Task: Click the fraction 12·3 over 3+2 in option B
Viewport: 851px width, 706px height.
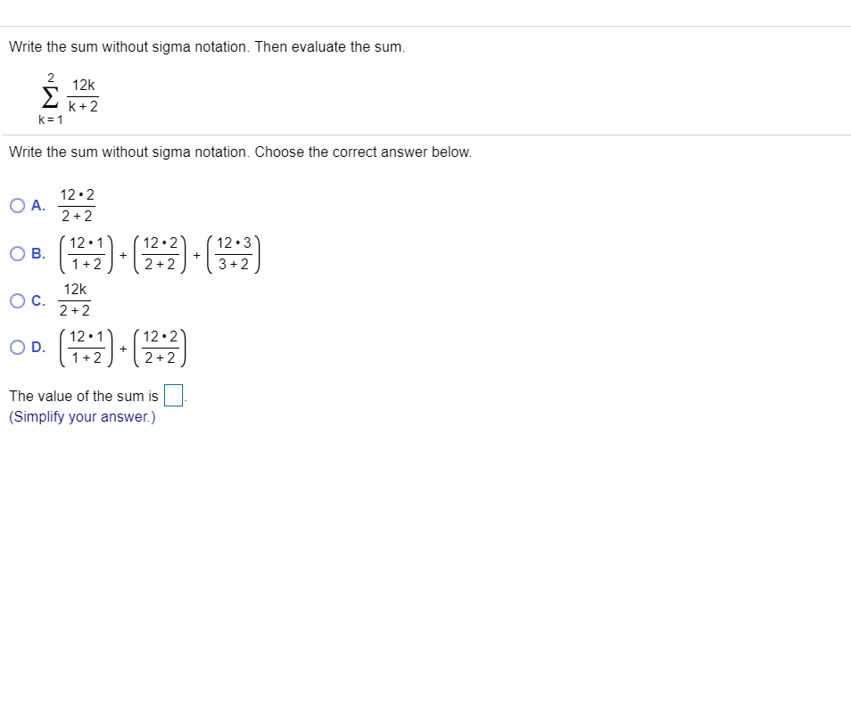Action: click(235, 253)
